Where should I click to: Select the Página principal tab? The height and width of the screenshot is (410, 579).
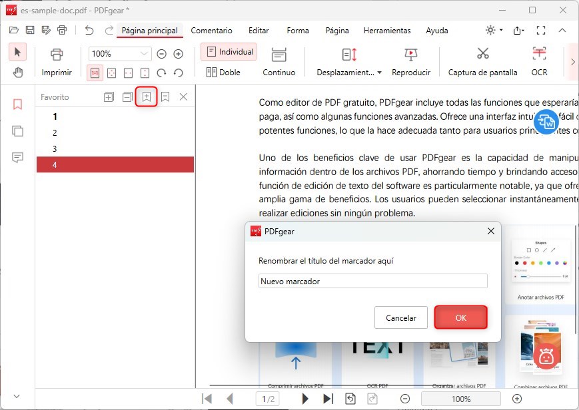coord(149,31)
